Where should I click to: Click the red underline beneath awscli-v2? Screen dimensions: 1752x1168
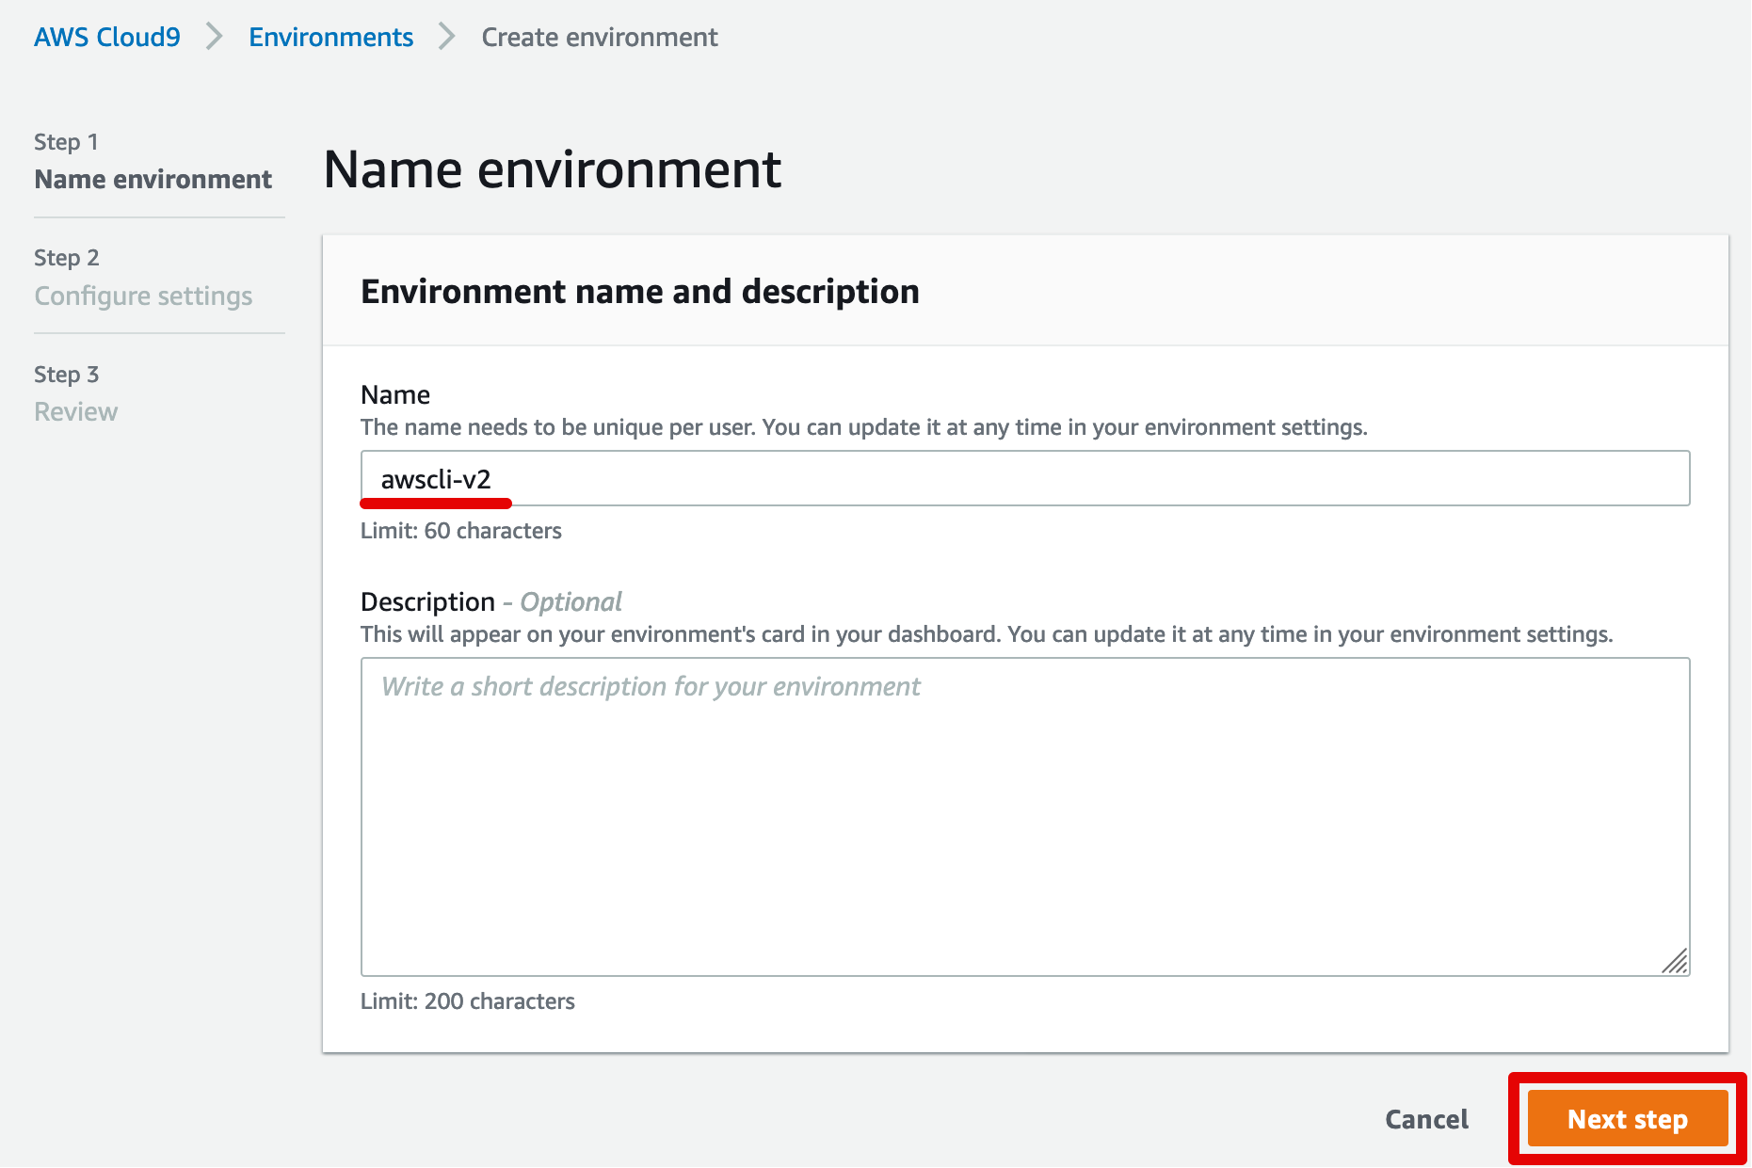coord(435,502)
